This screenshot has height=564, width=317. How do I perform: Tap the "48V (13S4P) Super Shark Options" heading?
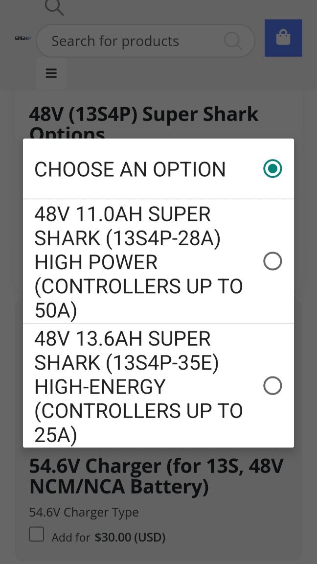(x=144, y=115)
